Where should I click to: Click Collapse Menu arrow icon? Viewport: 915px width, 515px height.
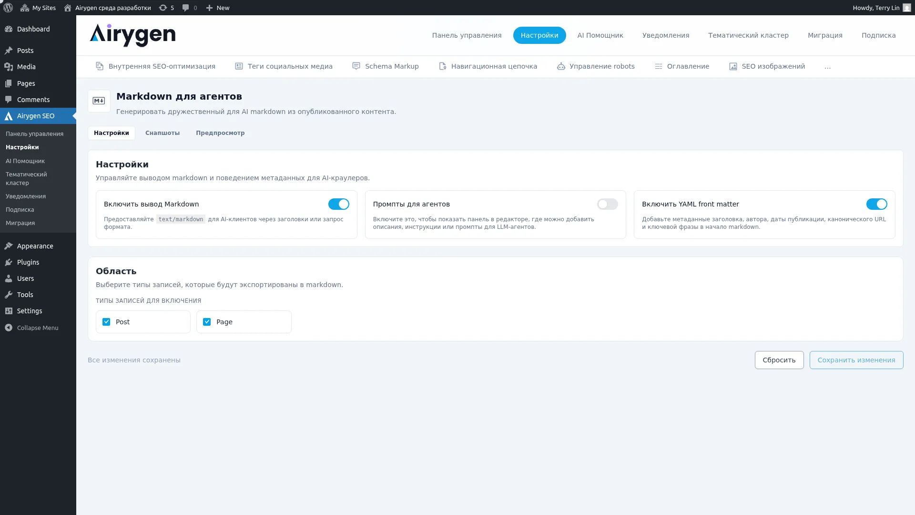pyautogui.click(x=9, y=328)
